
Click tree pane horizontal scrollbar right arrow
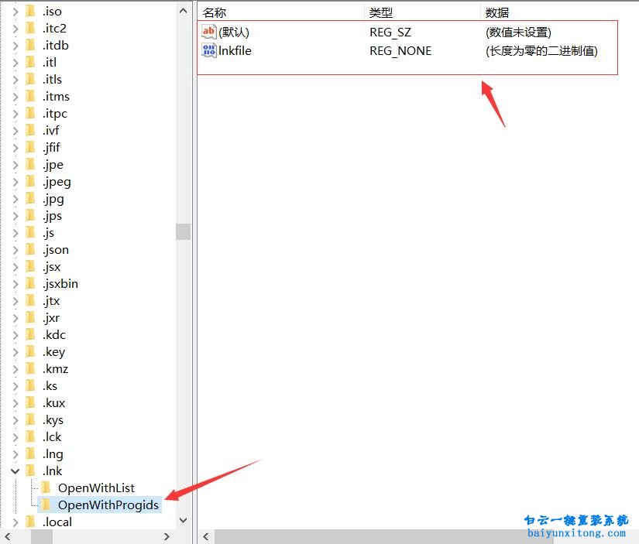point(167,536)
